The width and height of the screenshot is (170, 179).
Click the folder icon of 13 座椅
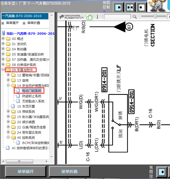13,80
